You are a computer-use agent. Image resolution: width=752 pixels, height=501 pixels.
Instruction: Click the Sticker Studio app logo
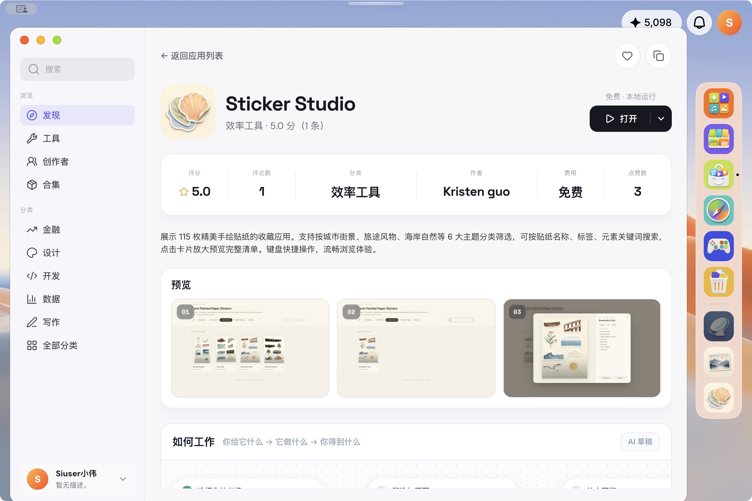coord(188,111)
